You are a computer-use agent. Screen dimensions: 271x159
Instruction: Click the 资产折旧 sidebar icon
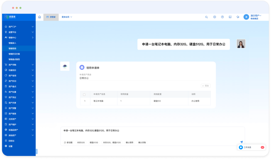click(6, 81)
